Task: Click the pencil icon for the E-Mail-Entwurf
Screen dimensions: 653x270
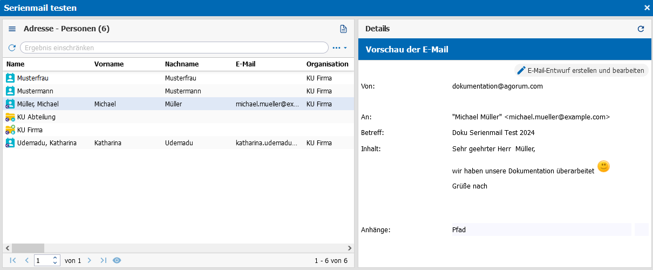Action: tap(521, 70)
